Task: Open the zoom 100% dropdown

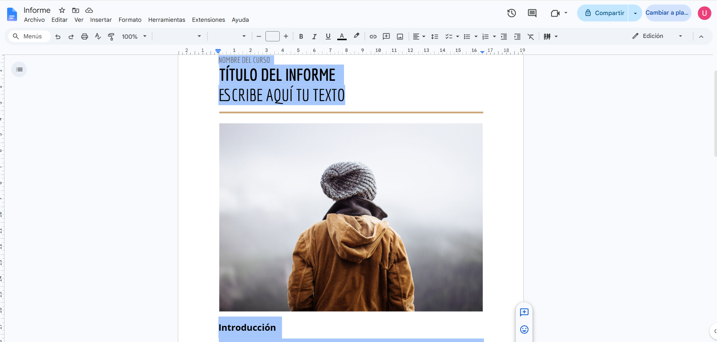Action: 134,36
